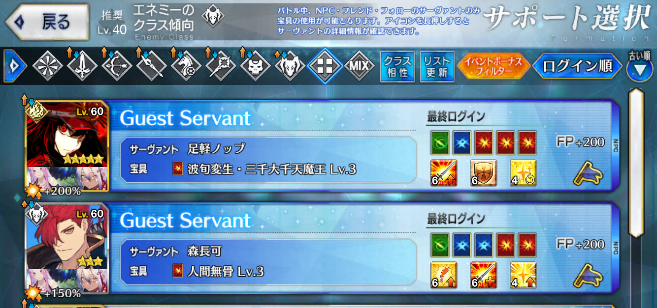Screen dimensions: 657x308
Task: Open the ログイン順 sort order dropdown
Action: point(577,66)
